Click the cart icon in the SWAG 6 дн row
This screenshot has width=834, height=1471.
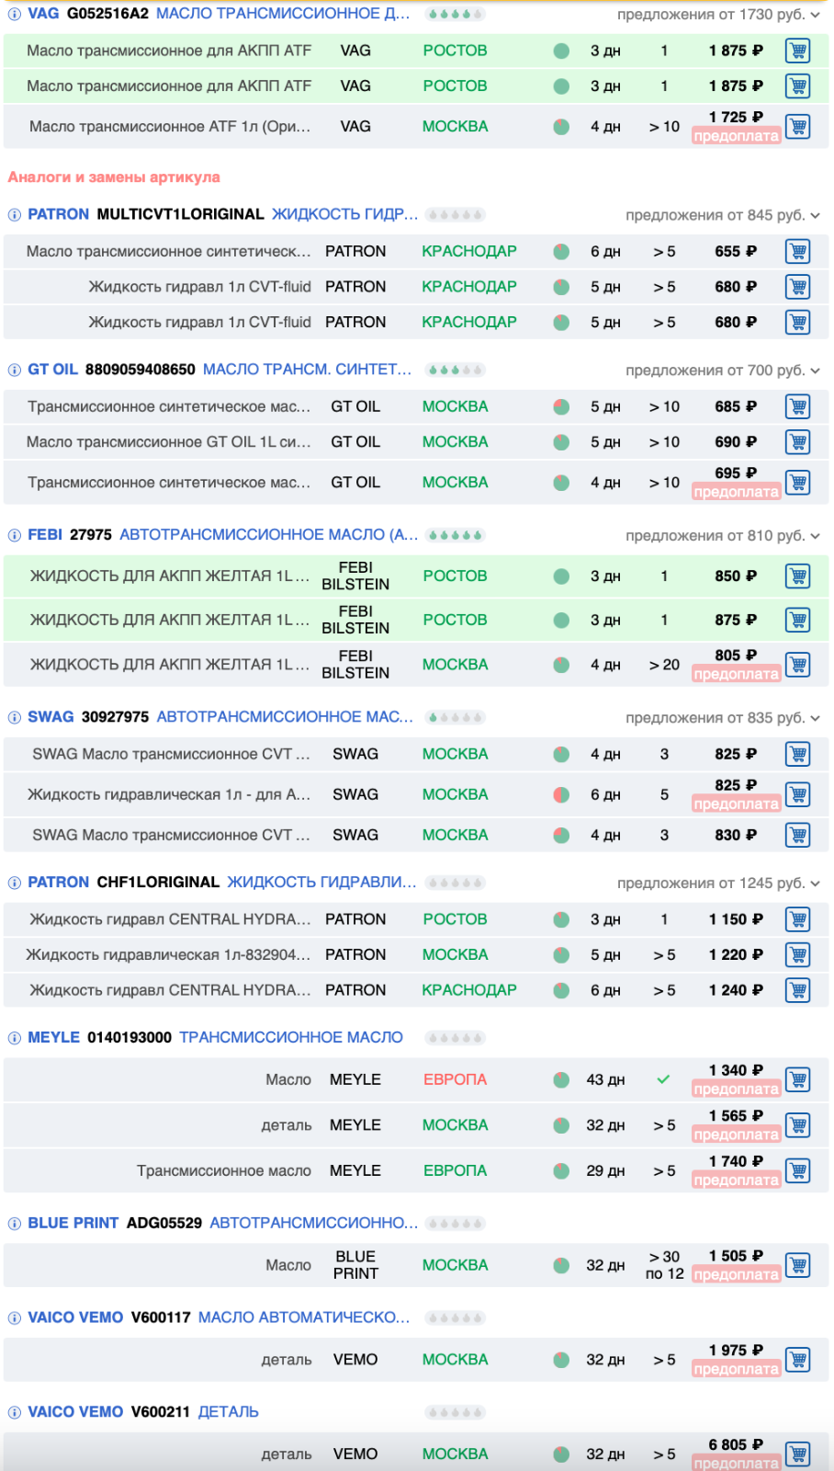point(798,794)
